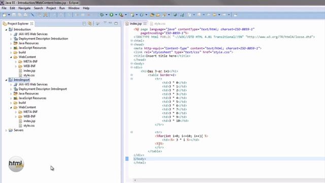Expand the Servers node
325x183 pixels.
pos(6,130)
